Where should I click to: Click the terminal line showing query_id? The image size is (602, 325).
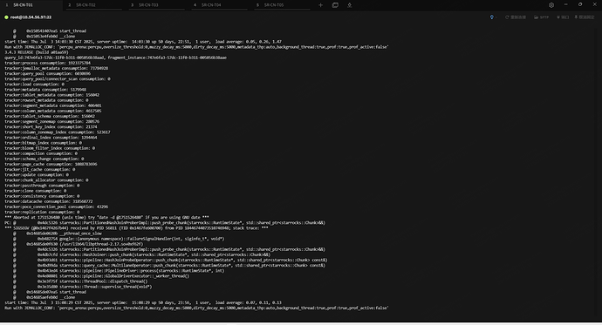coord(115,58)
